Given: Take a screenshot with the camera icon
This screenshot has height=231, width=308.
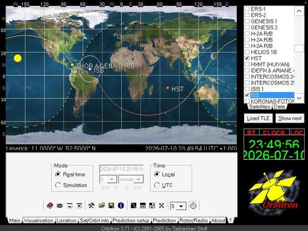Looking at the screenshot, I should (59, 205).
